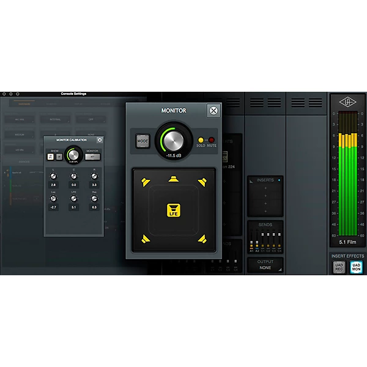This screenshot has height=367, width=367.
Task: Add plugin in first Inserts plus slot
Action: point(265,188)
